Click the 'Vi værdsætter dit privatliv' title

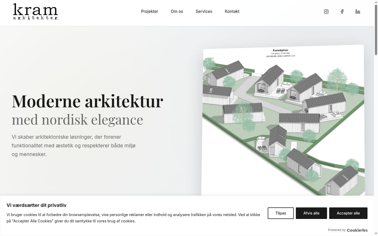[36, 205]
